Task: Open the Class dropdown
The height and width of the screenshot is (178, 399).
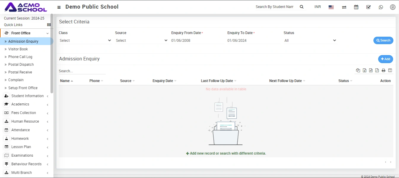Action: 85,41
